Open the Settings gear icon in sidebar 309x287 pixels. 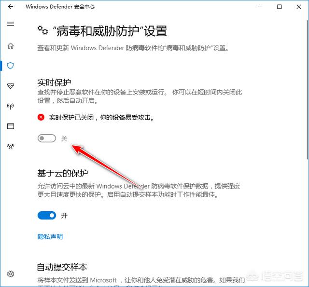11,274
